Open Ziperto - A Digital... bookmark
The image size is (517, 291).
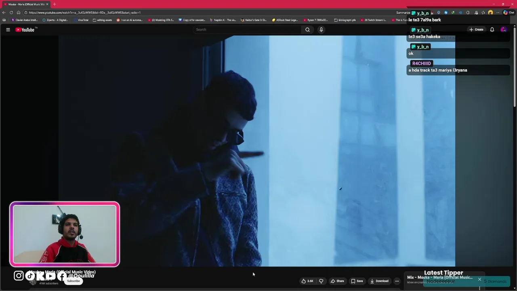55,20
